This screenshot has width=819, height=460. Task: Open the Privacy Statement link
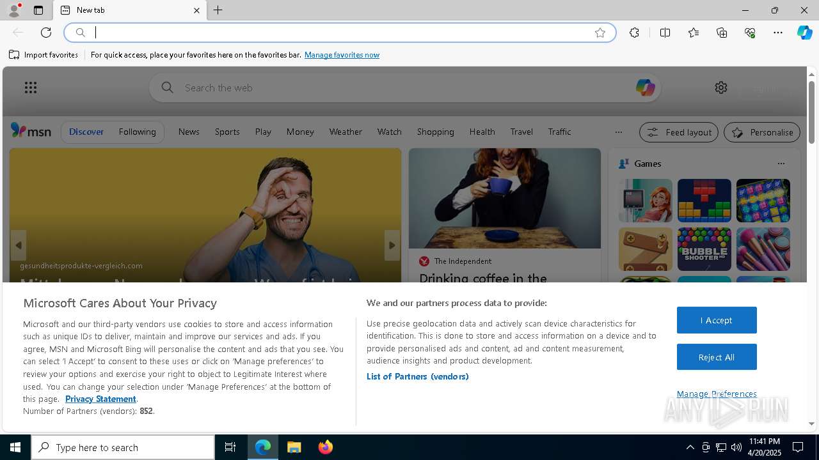pos(100,399)
